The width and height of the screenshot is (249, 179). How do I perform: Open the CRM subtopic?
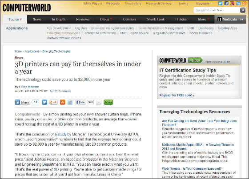(191, 28)
